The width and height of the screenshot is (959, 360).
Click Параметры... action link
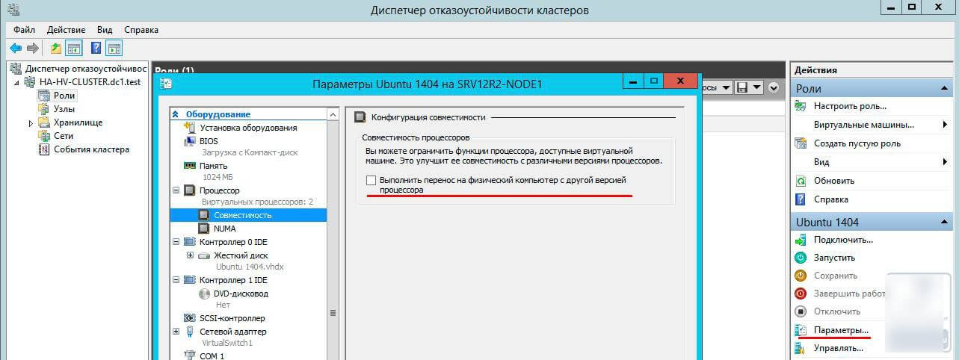click(x=842, y=330)
